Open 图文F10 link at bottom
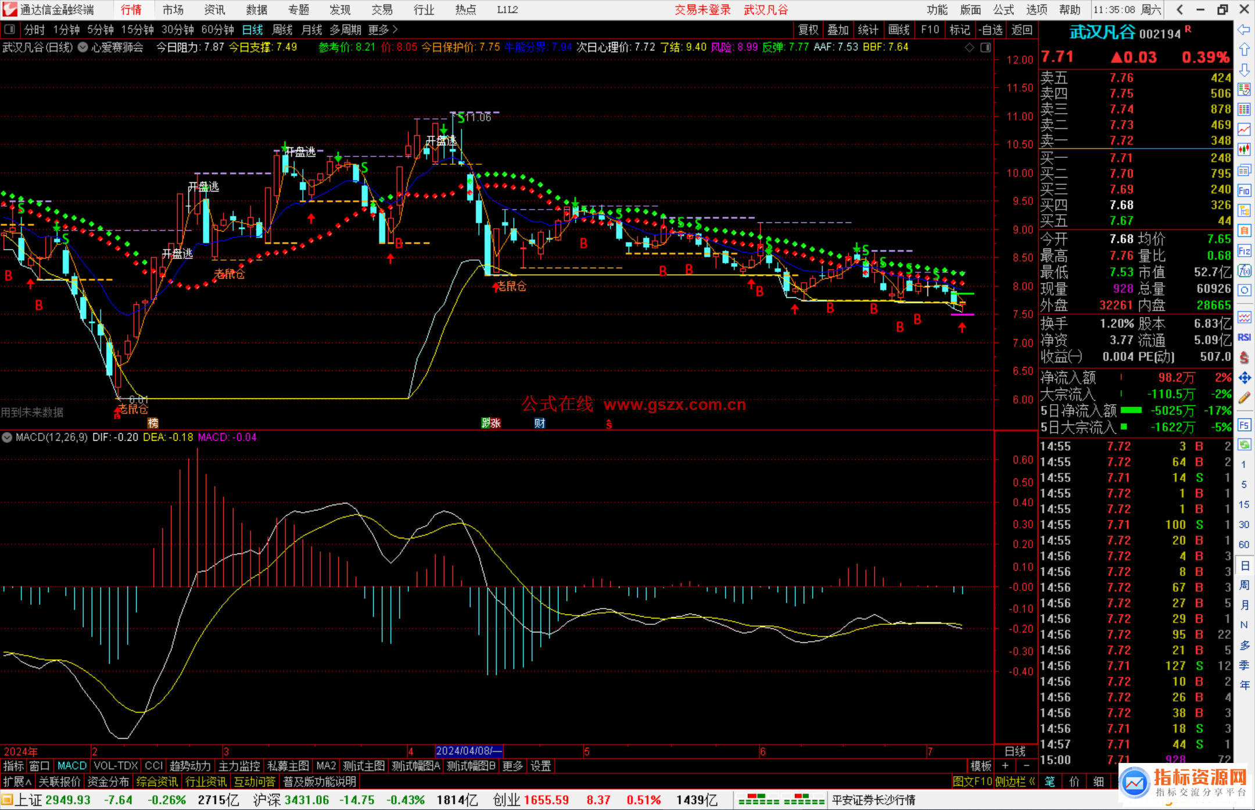 (973, 782)
